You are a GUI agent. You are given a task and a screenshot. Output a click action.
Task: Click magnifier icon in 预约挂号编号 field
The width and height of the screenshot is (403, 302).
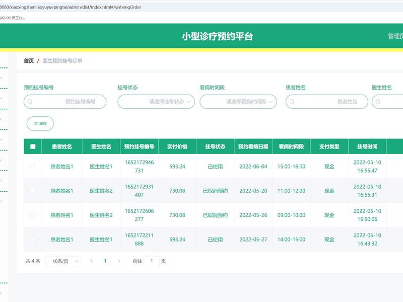click(x=30, y=102)
